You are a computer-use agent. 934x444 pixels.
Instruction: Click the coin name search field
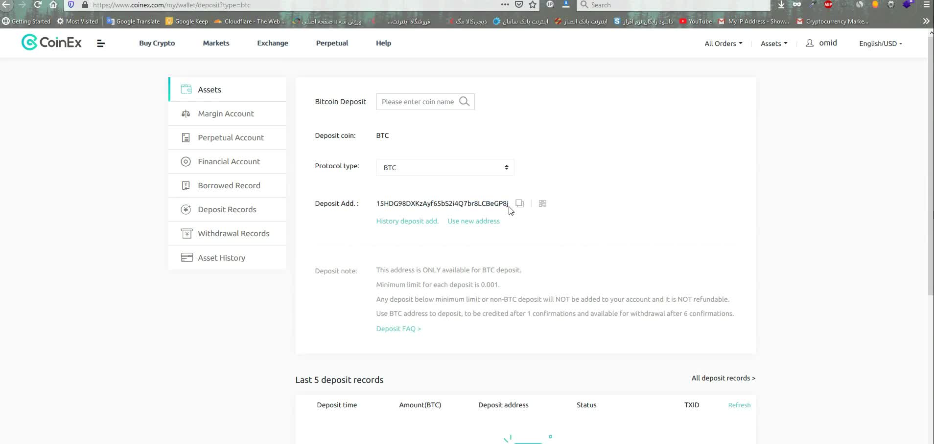click(x=417, y=102)
